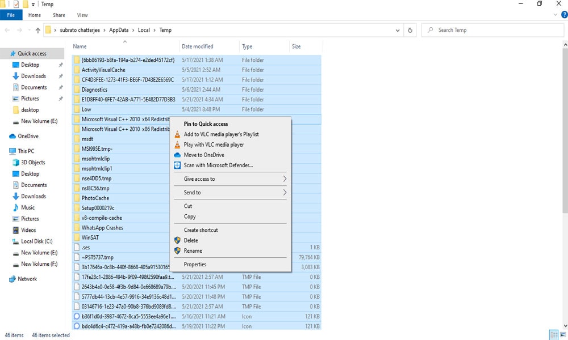The image size is (568, 340).
Task: Click the vertical scrollbar thumb
Action: pyautogui.click(x=565, y=130)
